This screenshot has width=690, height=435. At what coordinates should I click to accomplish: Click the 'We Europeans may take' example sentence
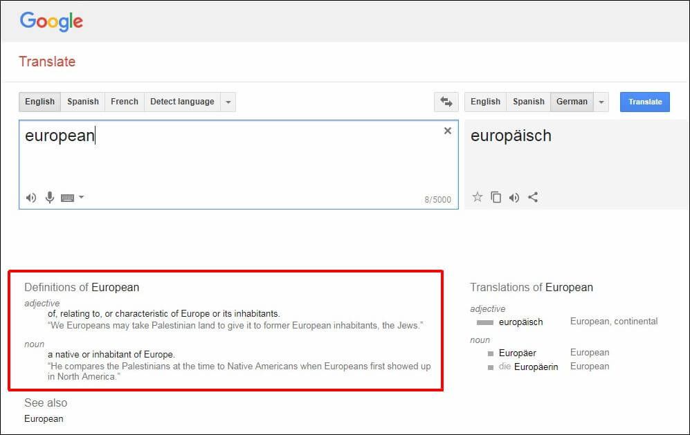tap(235, 326)
